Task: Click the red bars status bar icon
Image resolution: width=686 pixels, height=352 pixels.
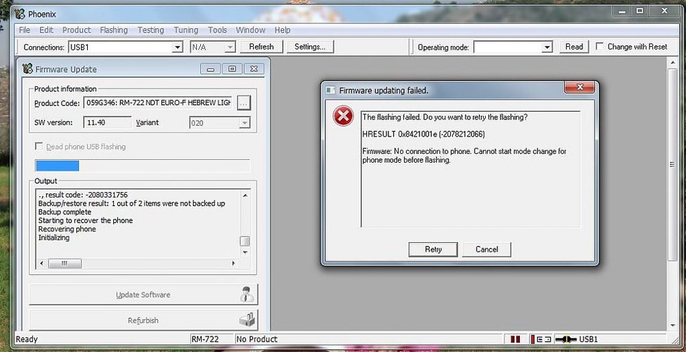Action: pyautogui.click(x=515, y=339)
